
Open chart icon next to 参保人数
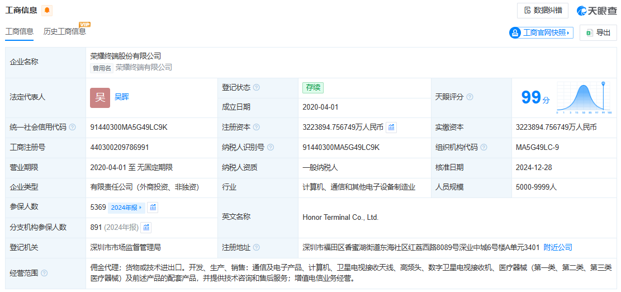pos(153,208)
